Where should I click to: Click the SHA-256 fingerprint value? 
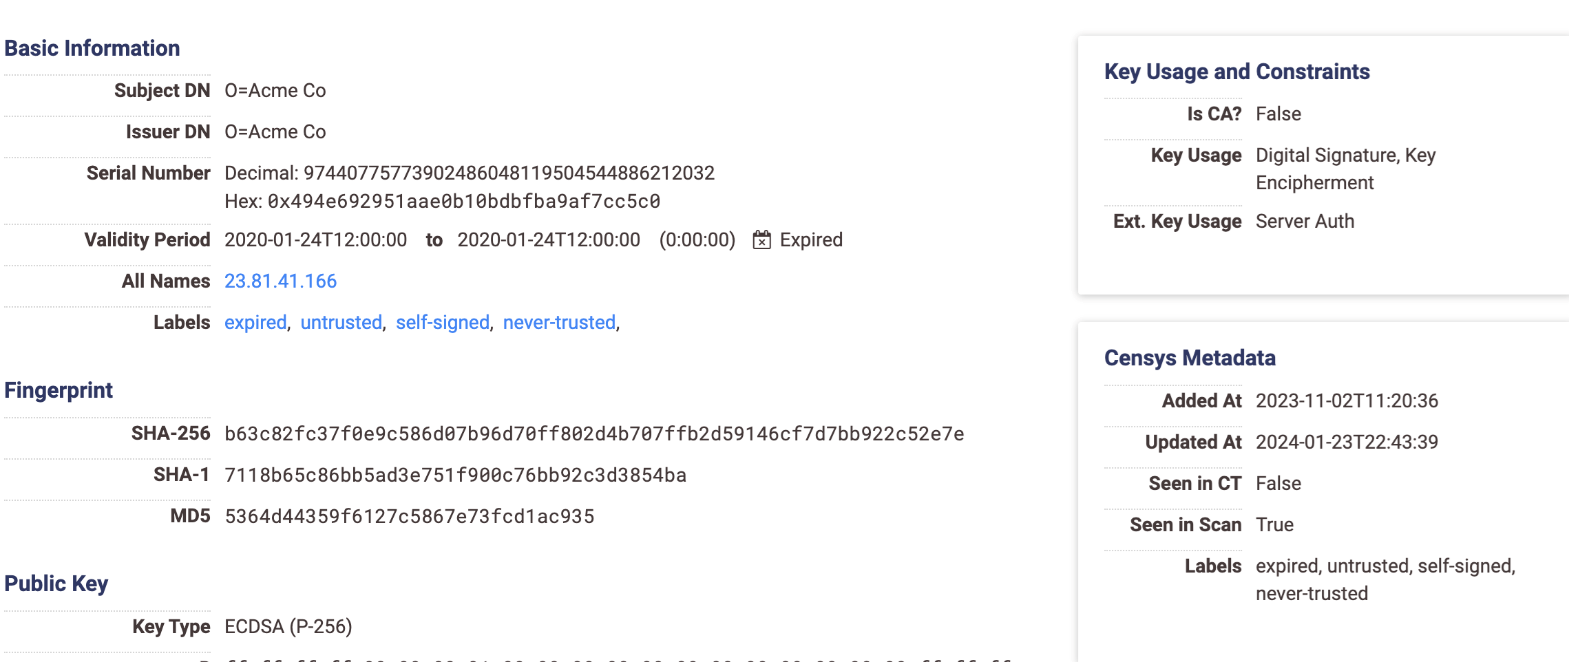(x=593, y=434)
